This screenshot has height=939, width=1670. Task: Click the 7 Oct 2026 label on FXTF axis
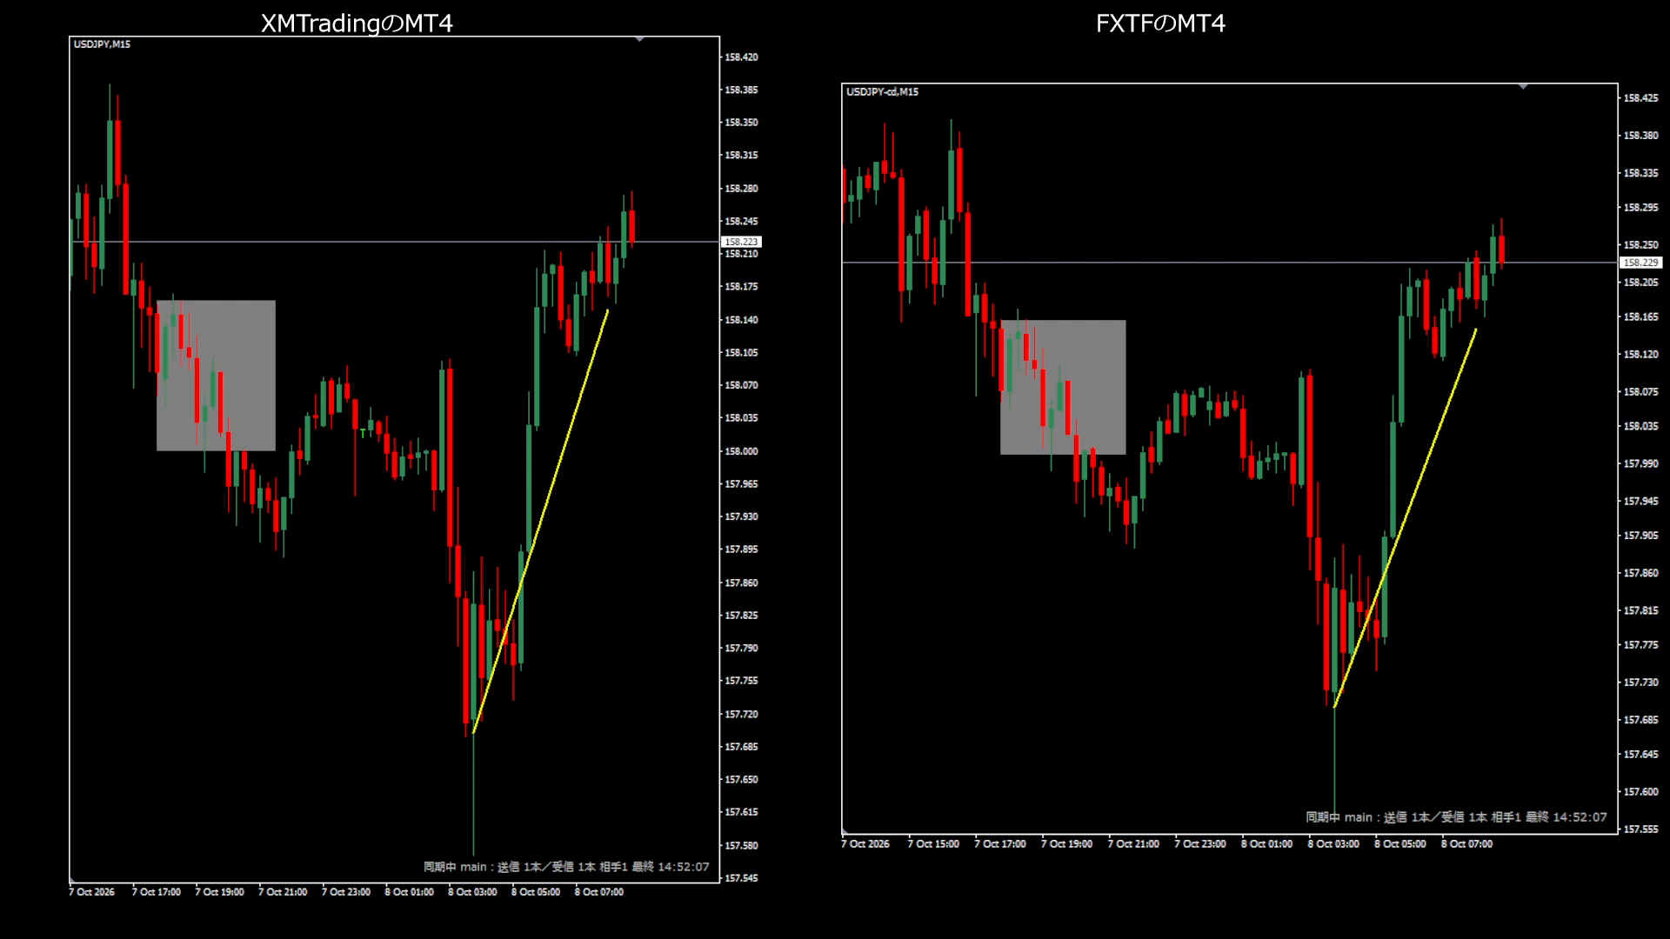(865, 844)
